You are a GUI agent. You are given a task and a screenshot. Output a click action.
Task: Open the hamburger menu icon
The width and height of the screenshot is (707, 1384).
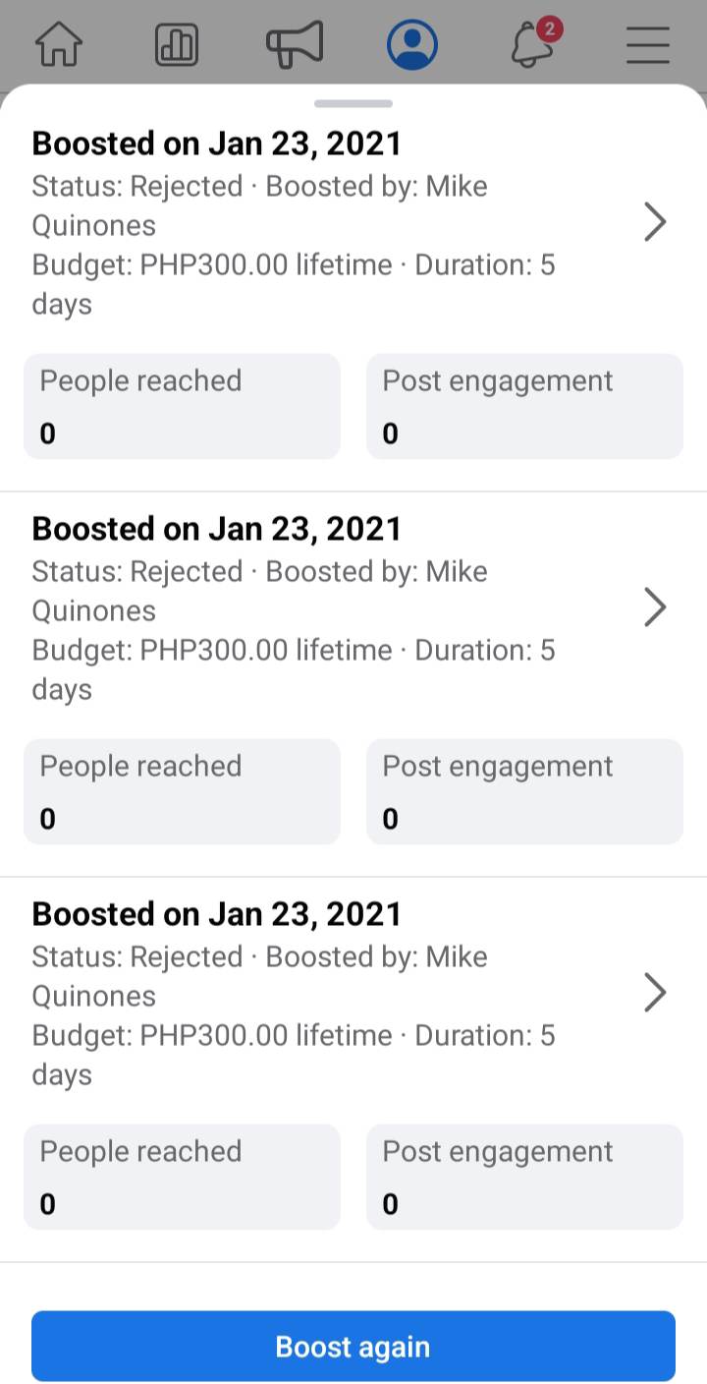(648, 45)
